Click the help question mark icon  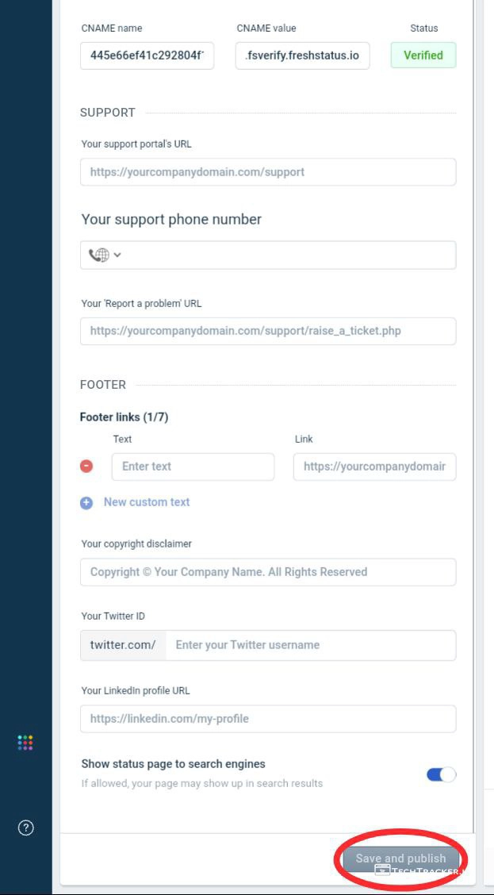25,828
